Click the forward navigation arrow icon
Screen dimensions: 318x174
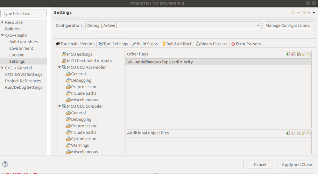[303, 13]
